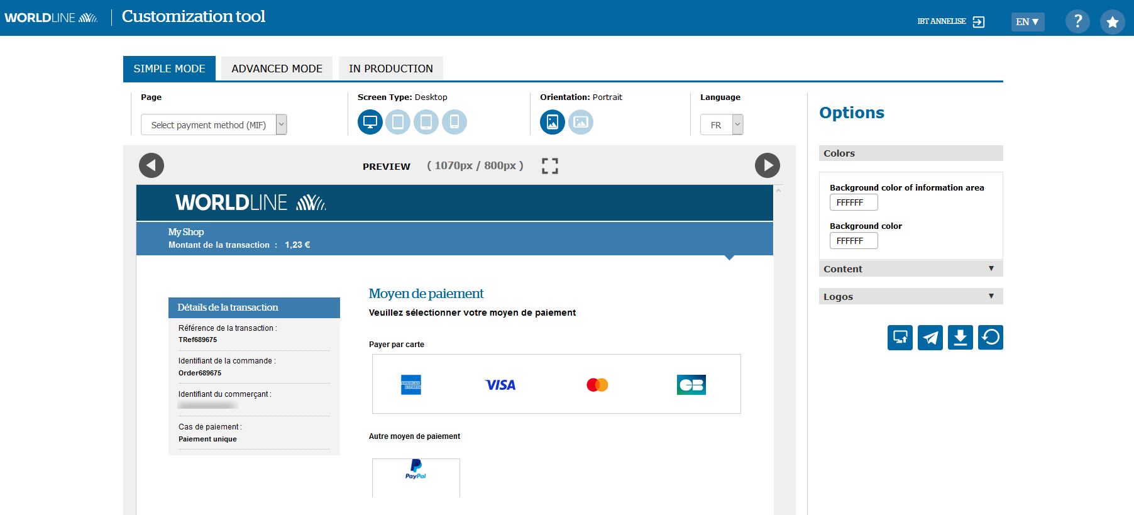
Task: Click the Détails de la transaction header
Action: click(x=254, y=307)
